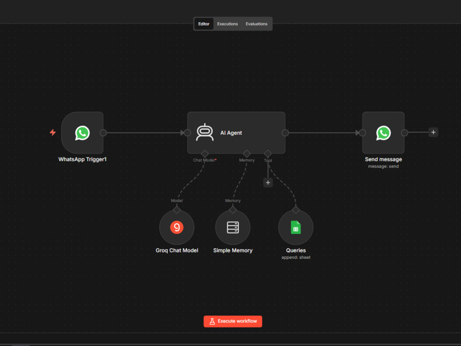Open the Simple Memory node

233,227
